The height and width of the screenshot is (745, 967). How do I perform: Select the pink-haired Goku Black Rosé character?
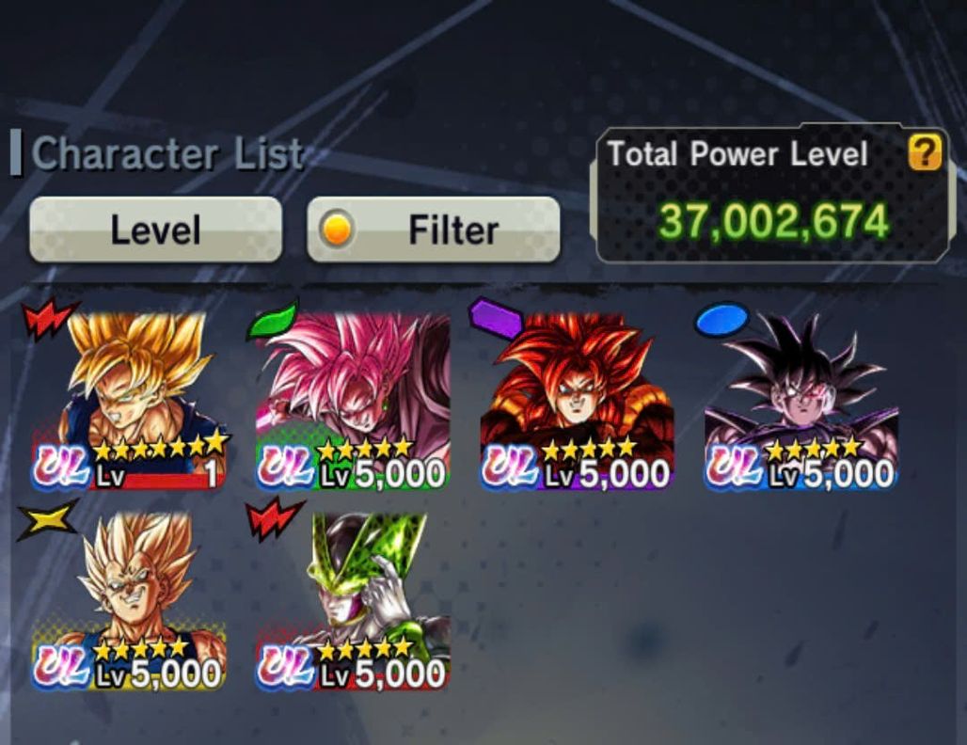[x=354, y=401]
